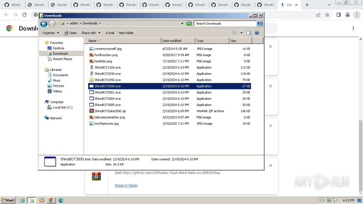The height and width of the screenshot is (204, 363).
Task: Open the Organize dropdown menu
Action: (51, 33)
